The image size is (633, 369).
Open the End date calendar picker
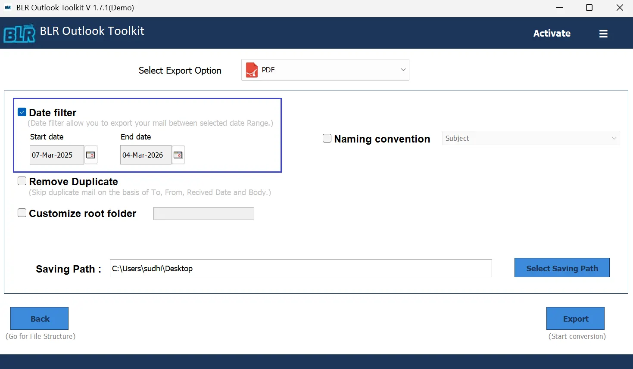pyautogui.click(x=178, y=155)
